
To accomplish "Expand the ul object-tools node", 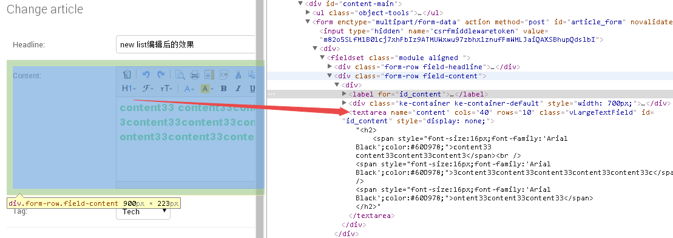I will pyautogui.click(x=308, y=13).
